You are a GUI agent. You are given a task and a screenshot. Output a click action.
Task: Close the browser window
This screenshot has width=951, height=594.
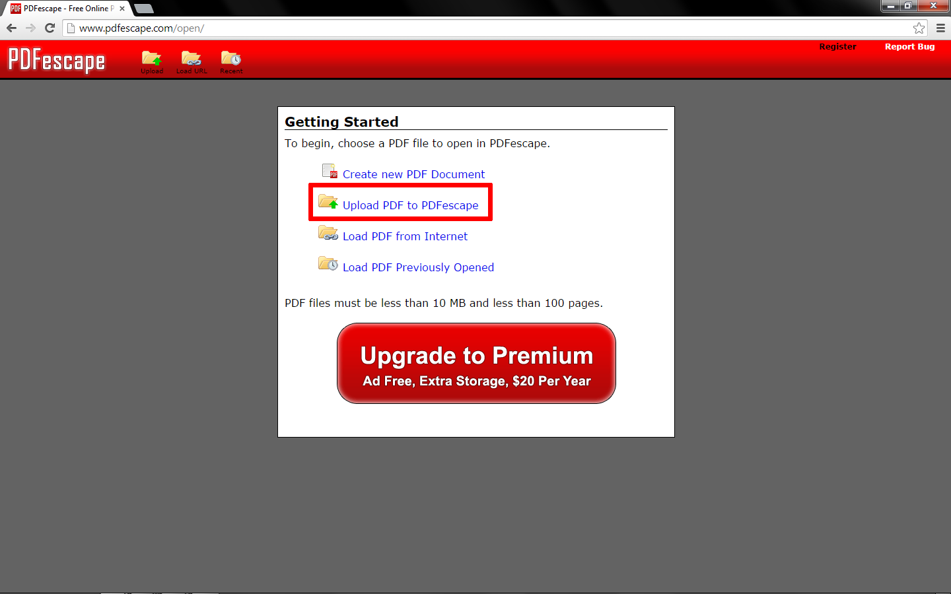coord(933,6)
